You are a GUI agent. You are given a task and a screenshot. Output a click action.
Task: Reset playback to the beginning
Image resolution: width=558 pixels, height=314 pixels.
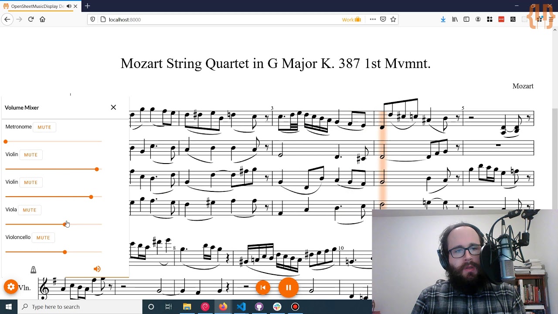(x=263, y=287)
